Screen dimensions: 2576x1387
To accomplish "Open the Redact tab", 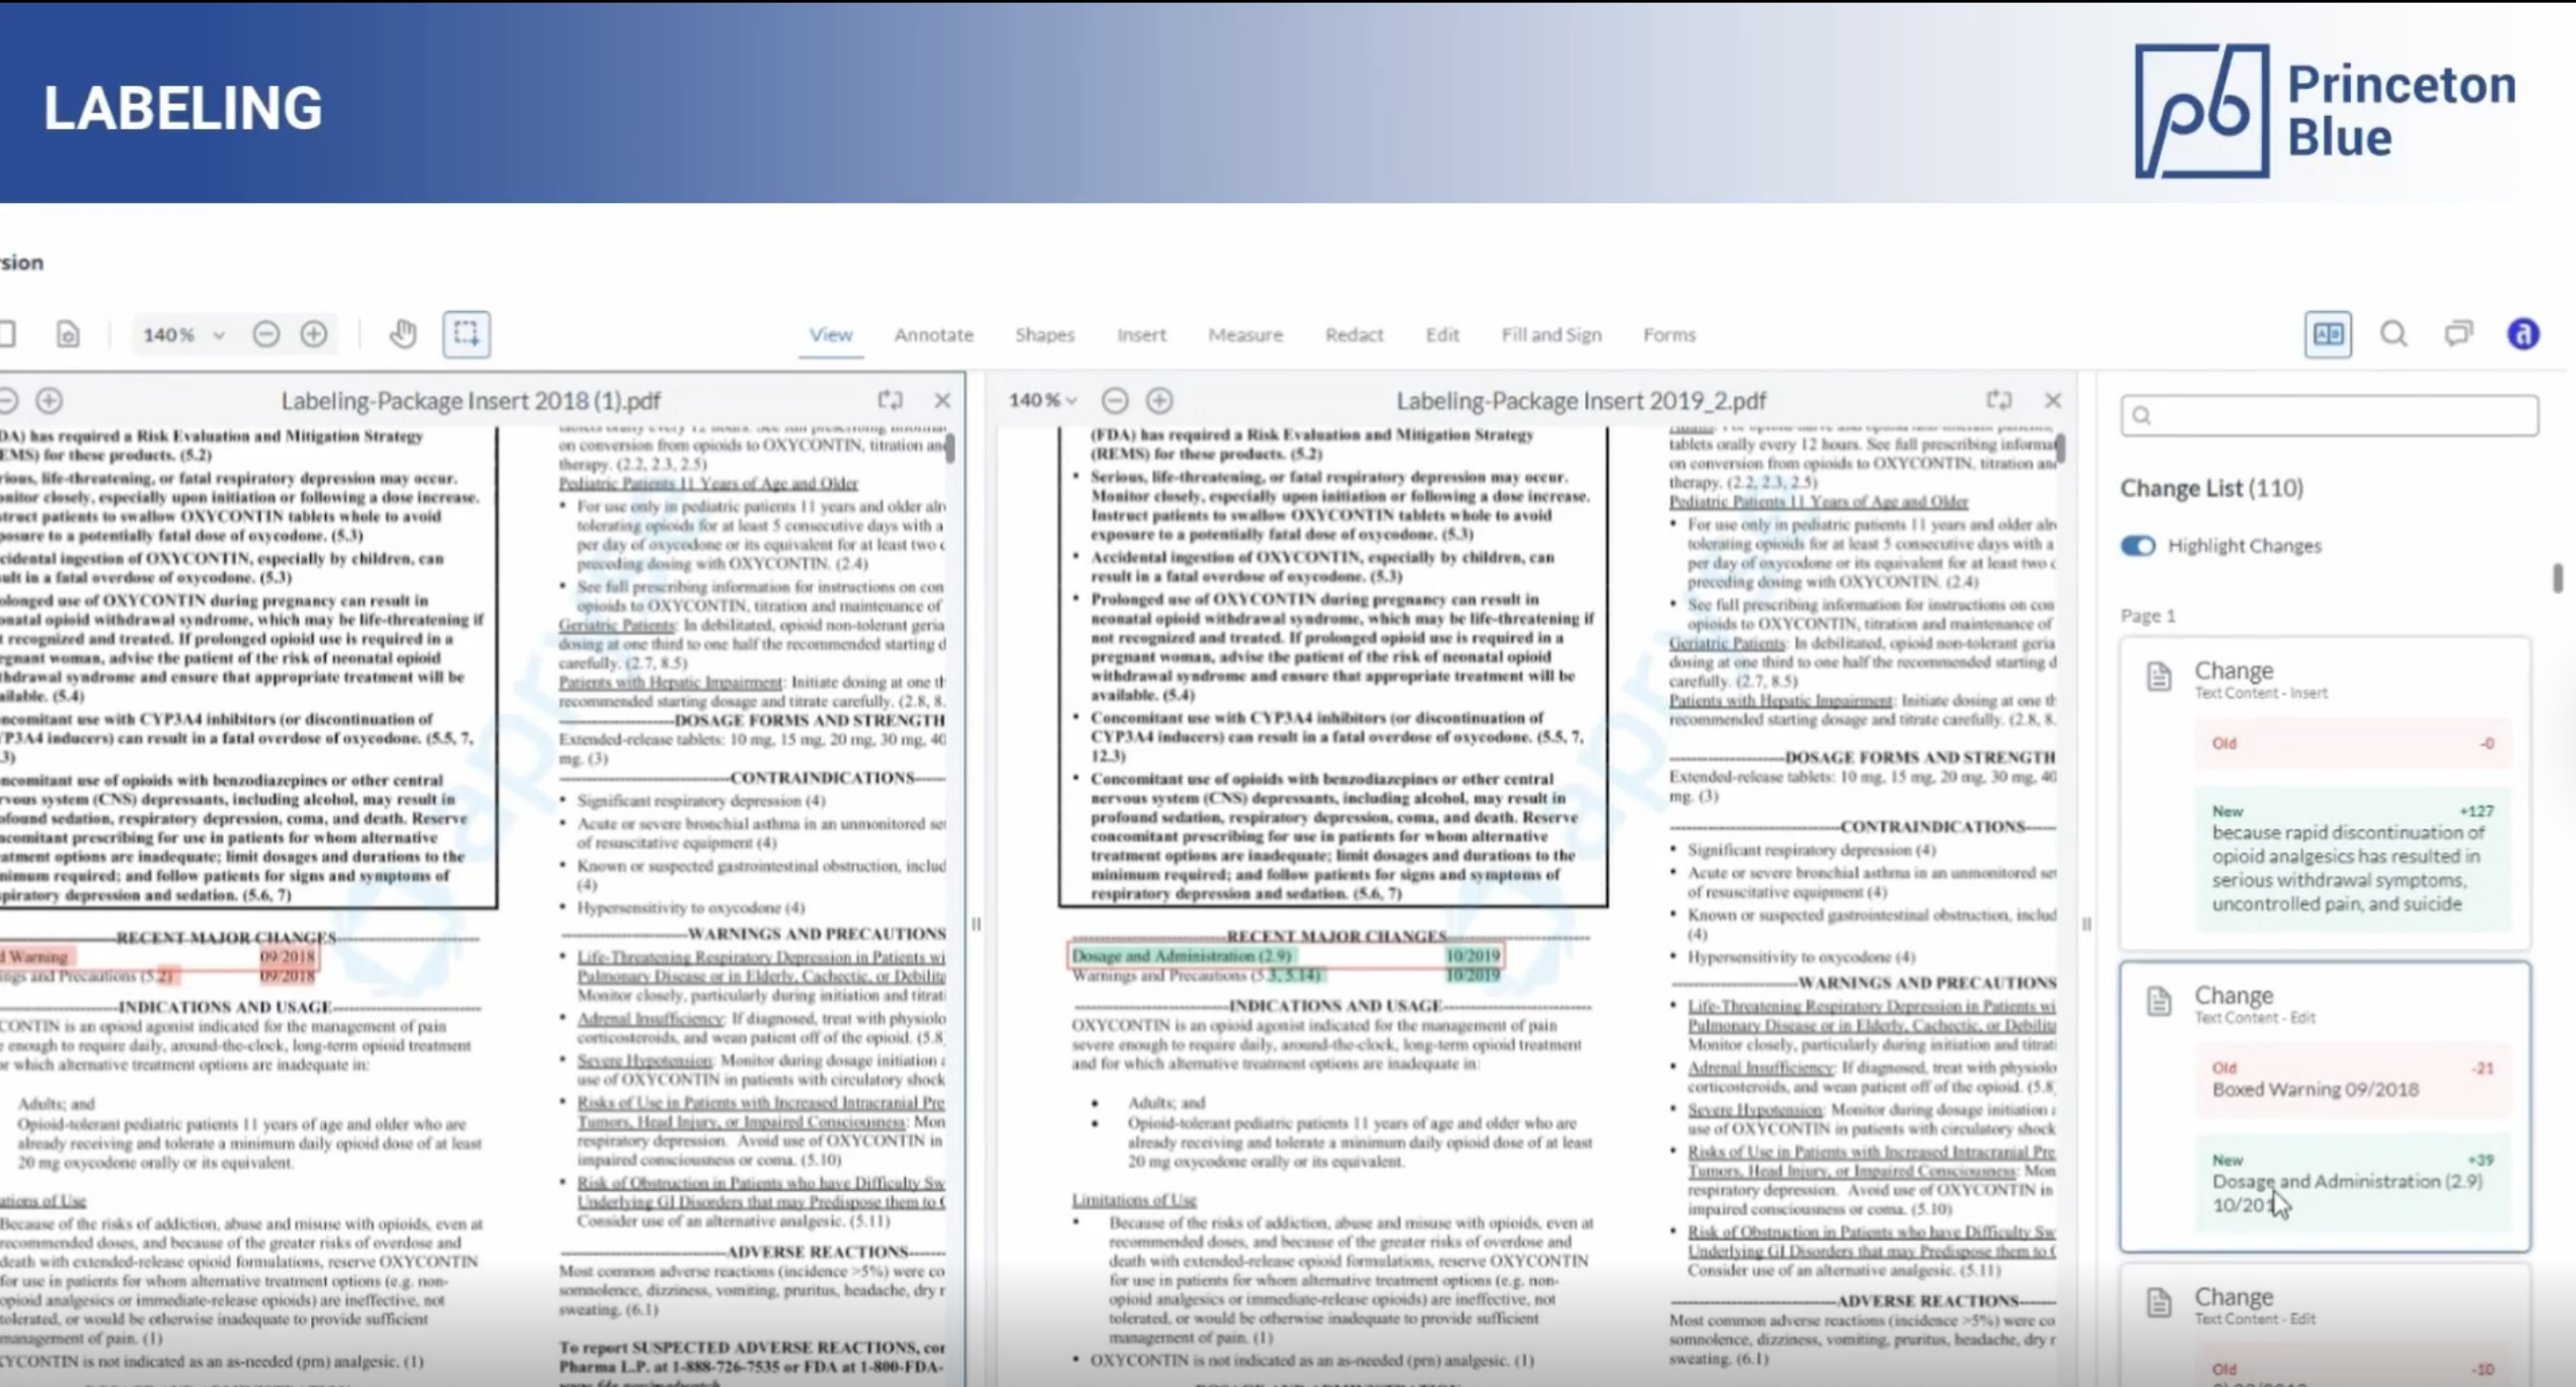I will tap(1353, 334).
